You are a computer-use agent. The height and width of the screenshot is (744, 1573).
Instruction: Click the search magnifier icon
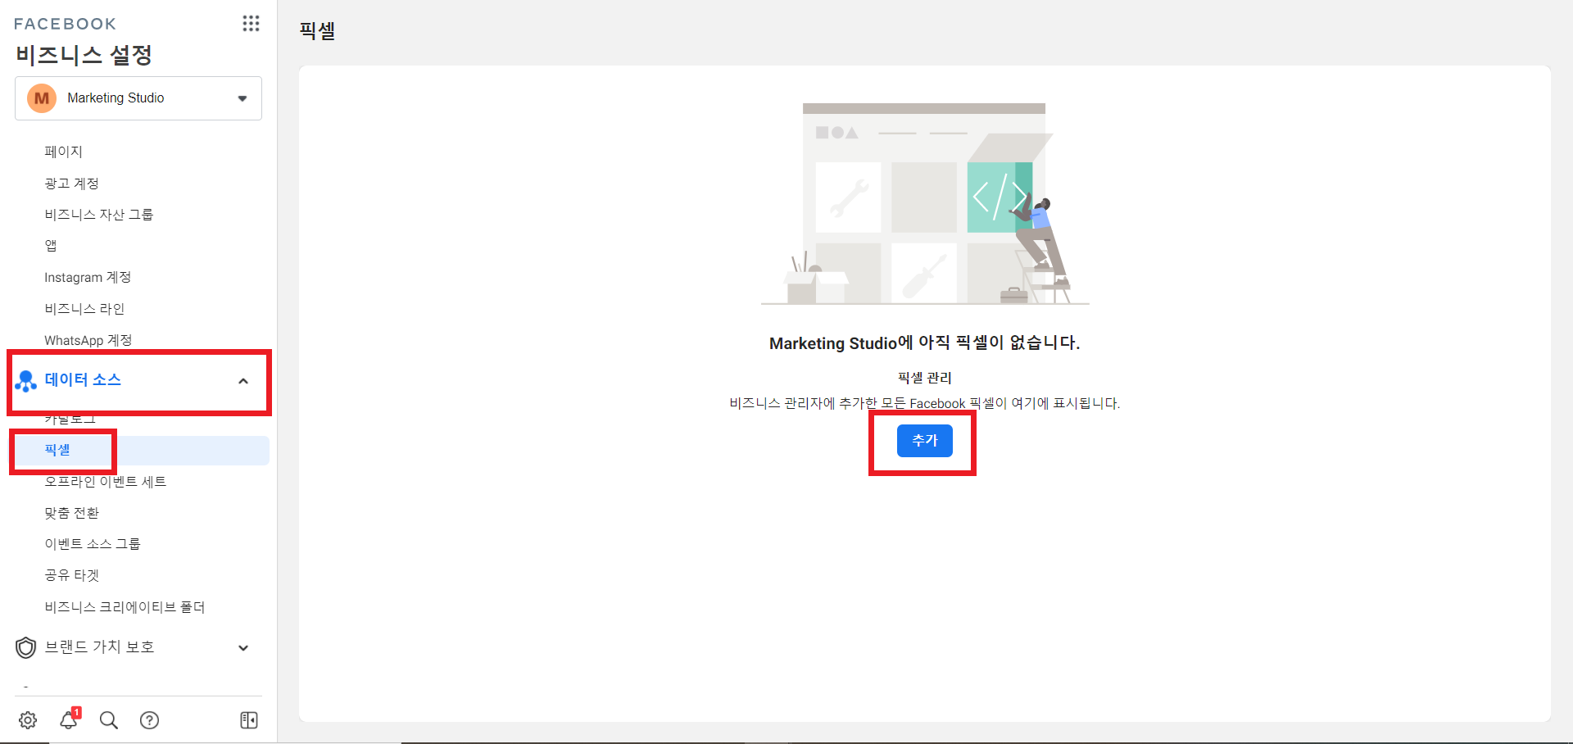click(109, 720)
